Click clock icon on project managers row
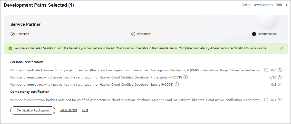The image size is (291, 124). [280, 70]
